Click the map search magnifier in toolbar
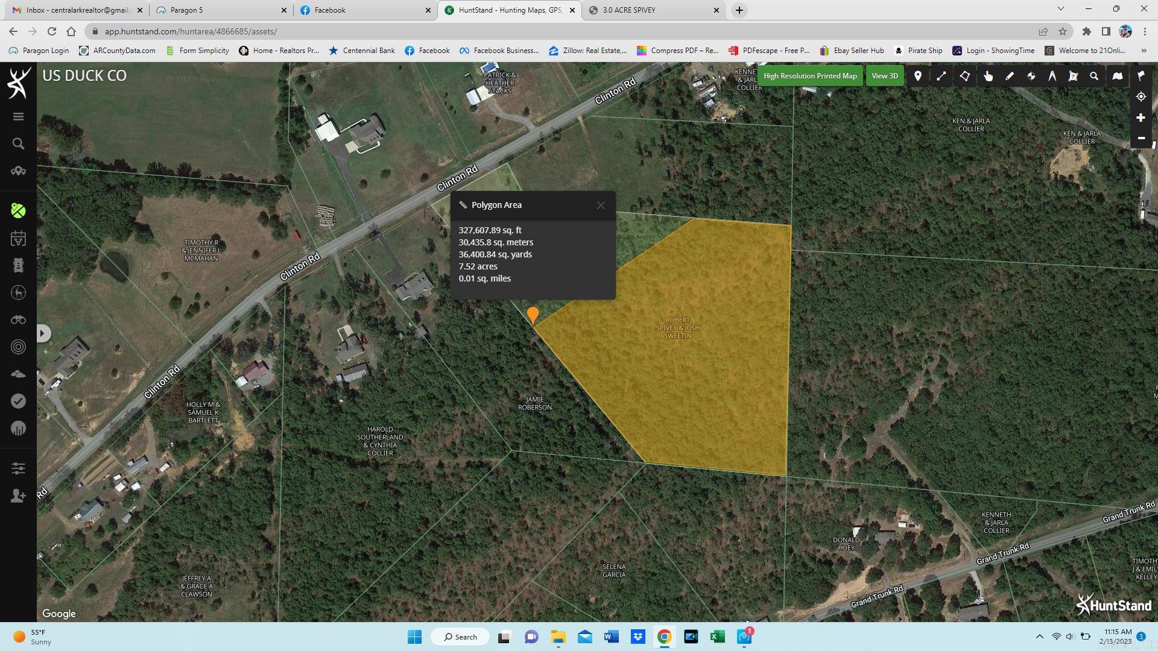Image resolution: width=1158 pixels, height=651 pixels. click(1094, 76)
